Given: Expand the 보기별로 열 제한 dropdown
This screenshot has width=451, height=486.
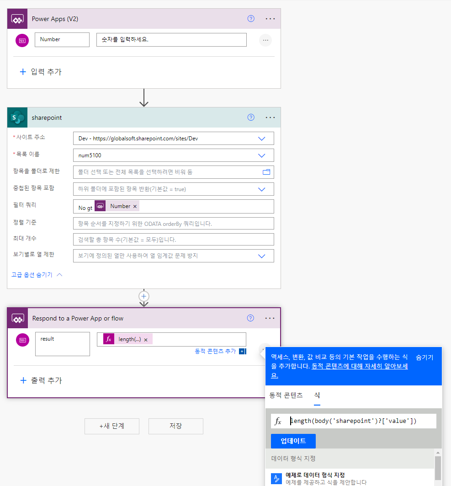Looking at the screenshot, I should pos(262,256).
